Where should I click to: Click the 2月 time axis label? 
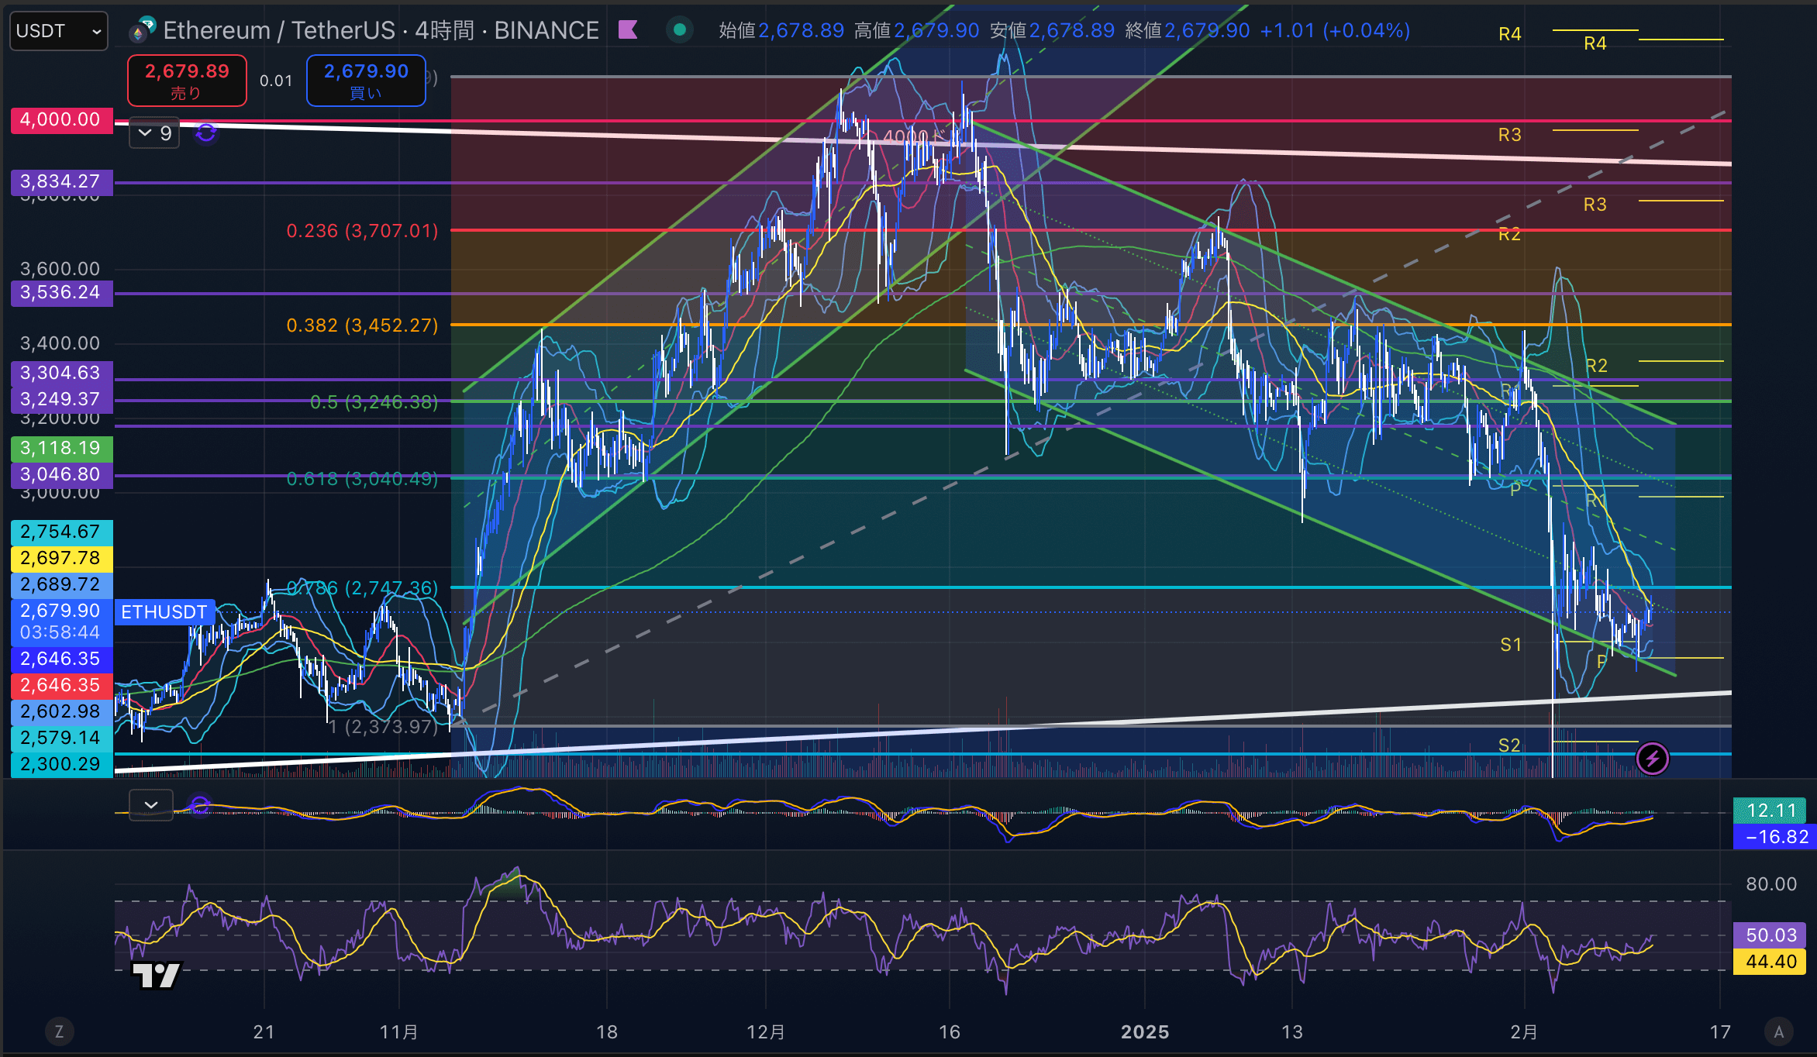pyautogui.click(x=1524, y=1032)
